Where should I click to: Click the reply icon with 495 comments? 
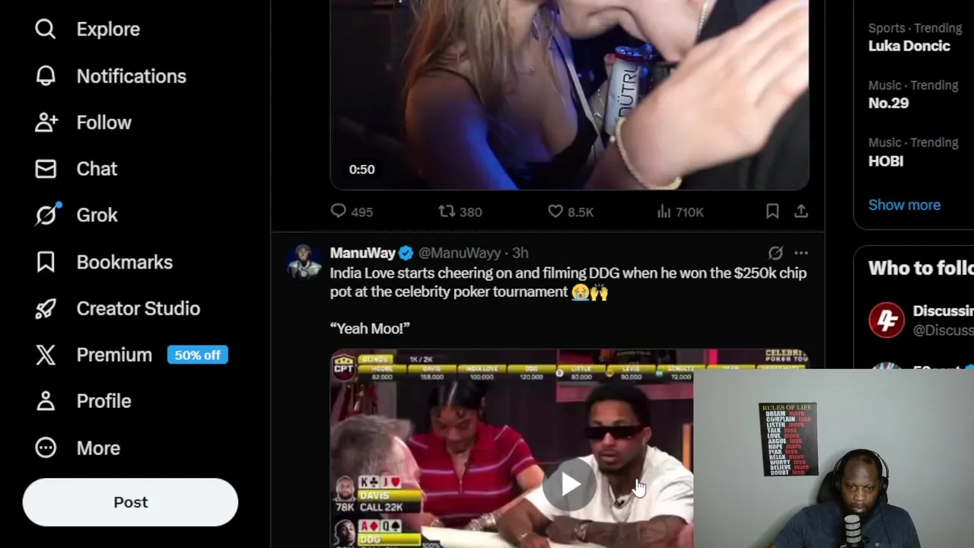coord(339,211)
